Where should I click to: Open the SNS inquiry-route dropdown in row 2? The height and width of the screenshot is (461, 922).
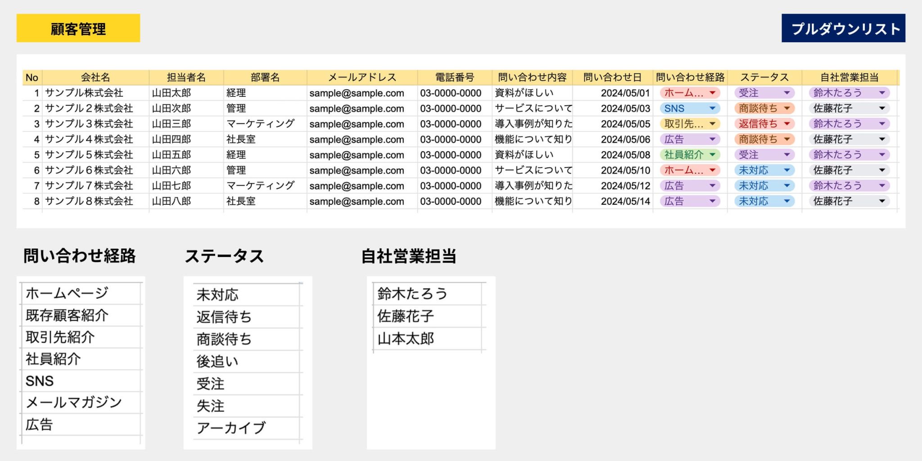click(690, 108)
